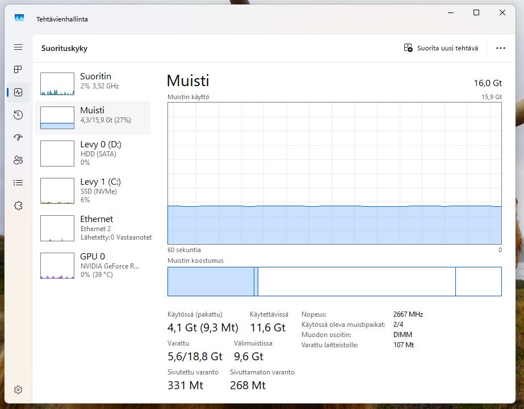This screenshot has width=524, height=409.
Task: Minimize the Tehtävienhallinta window
Action: click(x=450, y=12)
